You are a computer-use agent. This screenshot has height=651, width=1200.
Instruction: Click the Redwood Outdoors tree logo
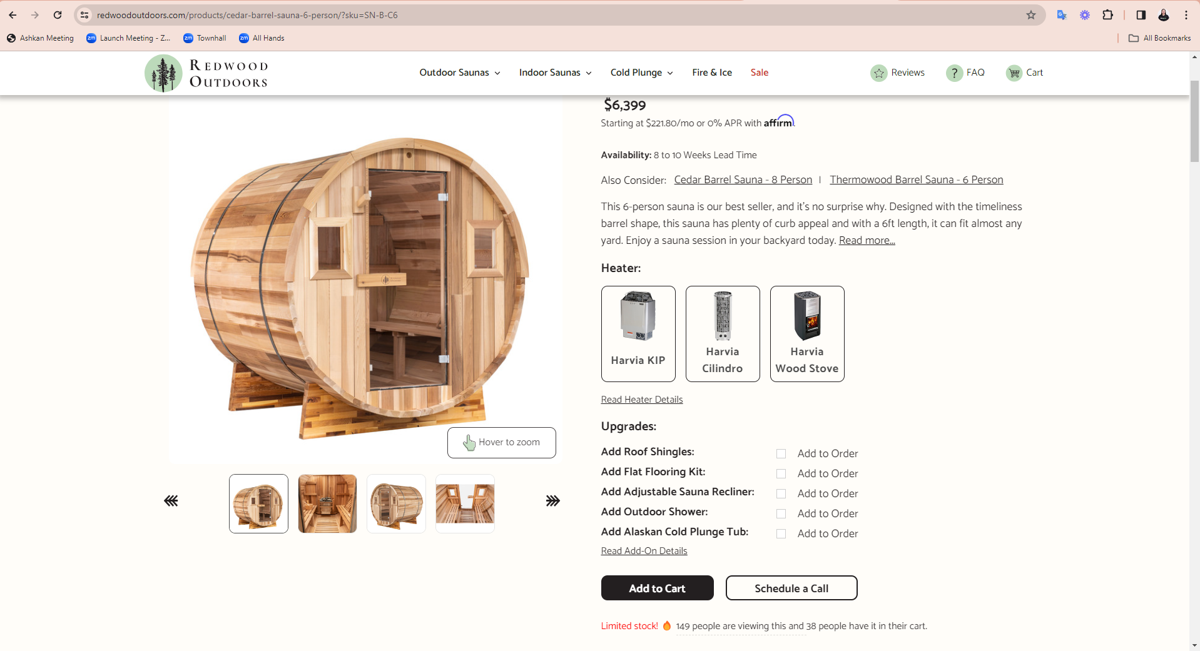pyautogui.click(x=163, y=73)
